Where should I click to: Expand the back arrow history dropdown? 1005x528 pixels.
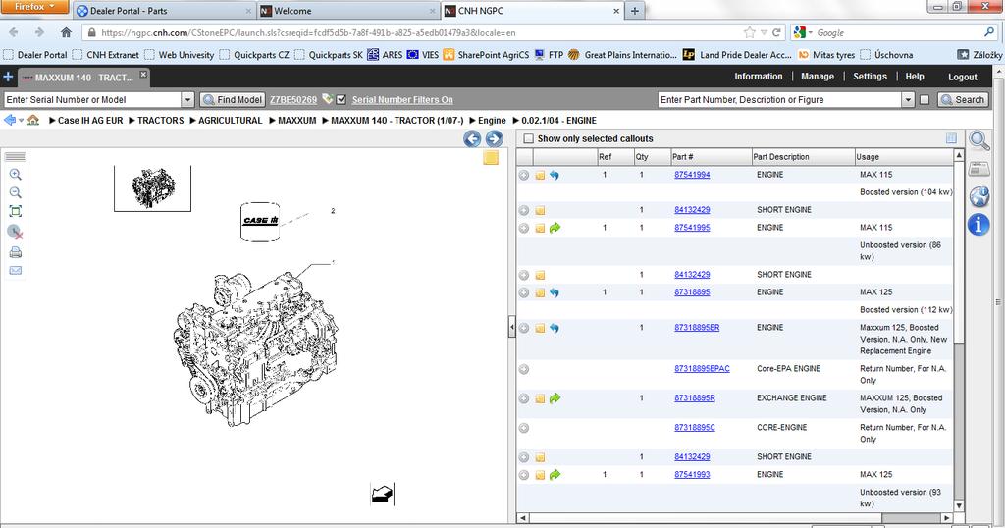point(22,120)
